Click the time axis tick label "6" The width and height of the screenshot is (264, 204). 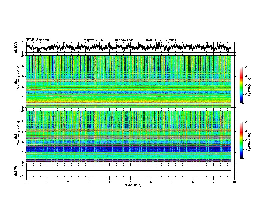point(151,182)
